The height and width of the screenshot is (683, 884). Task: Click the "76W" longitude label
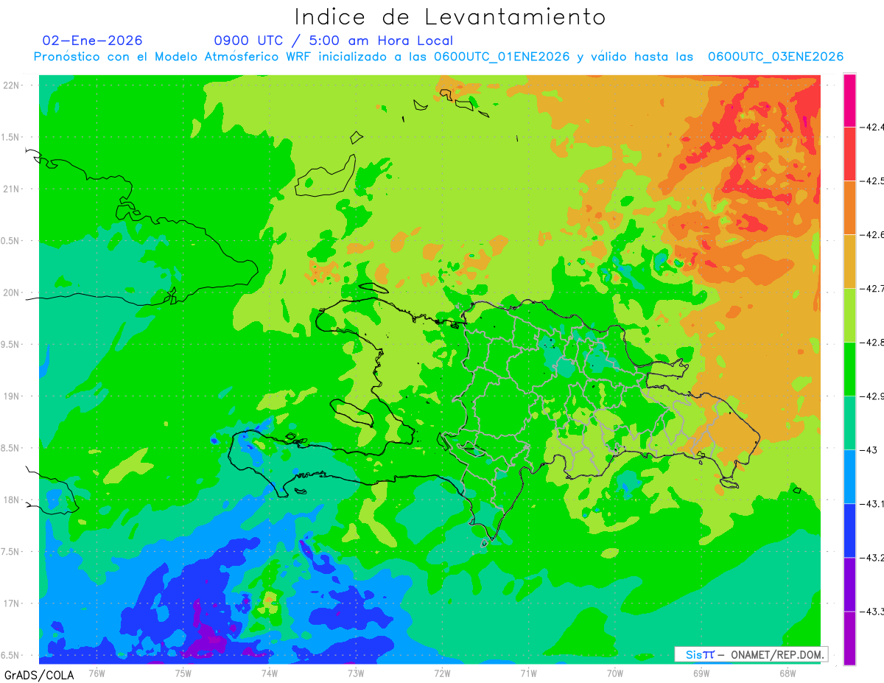click(97, 673)
